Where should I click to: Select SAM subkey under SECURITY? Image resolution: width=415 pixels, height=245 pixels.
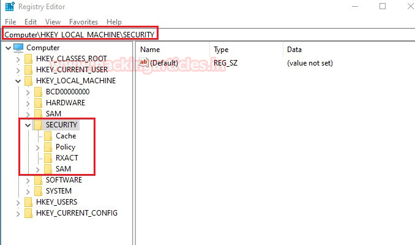pos(63,169)
